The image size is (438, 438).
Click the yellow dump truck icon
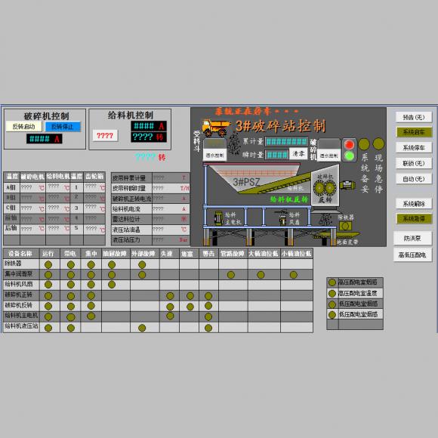pyautogui.click(x=216, y=128)
